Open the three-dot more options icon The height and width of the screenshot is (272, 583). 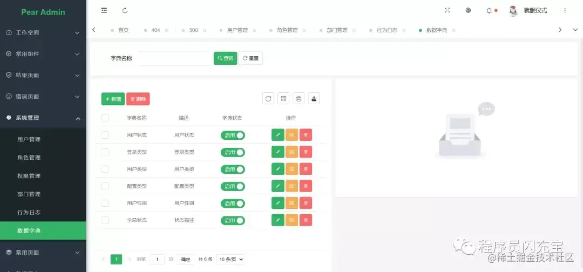coord(565,10)
